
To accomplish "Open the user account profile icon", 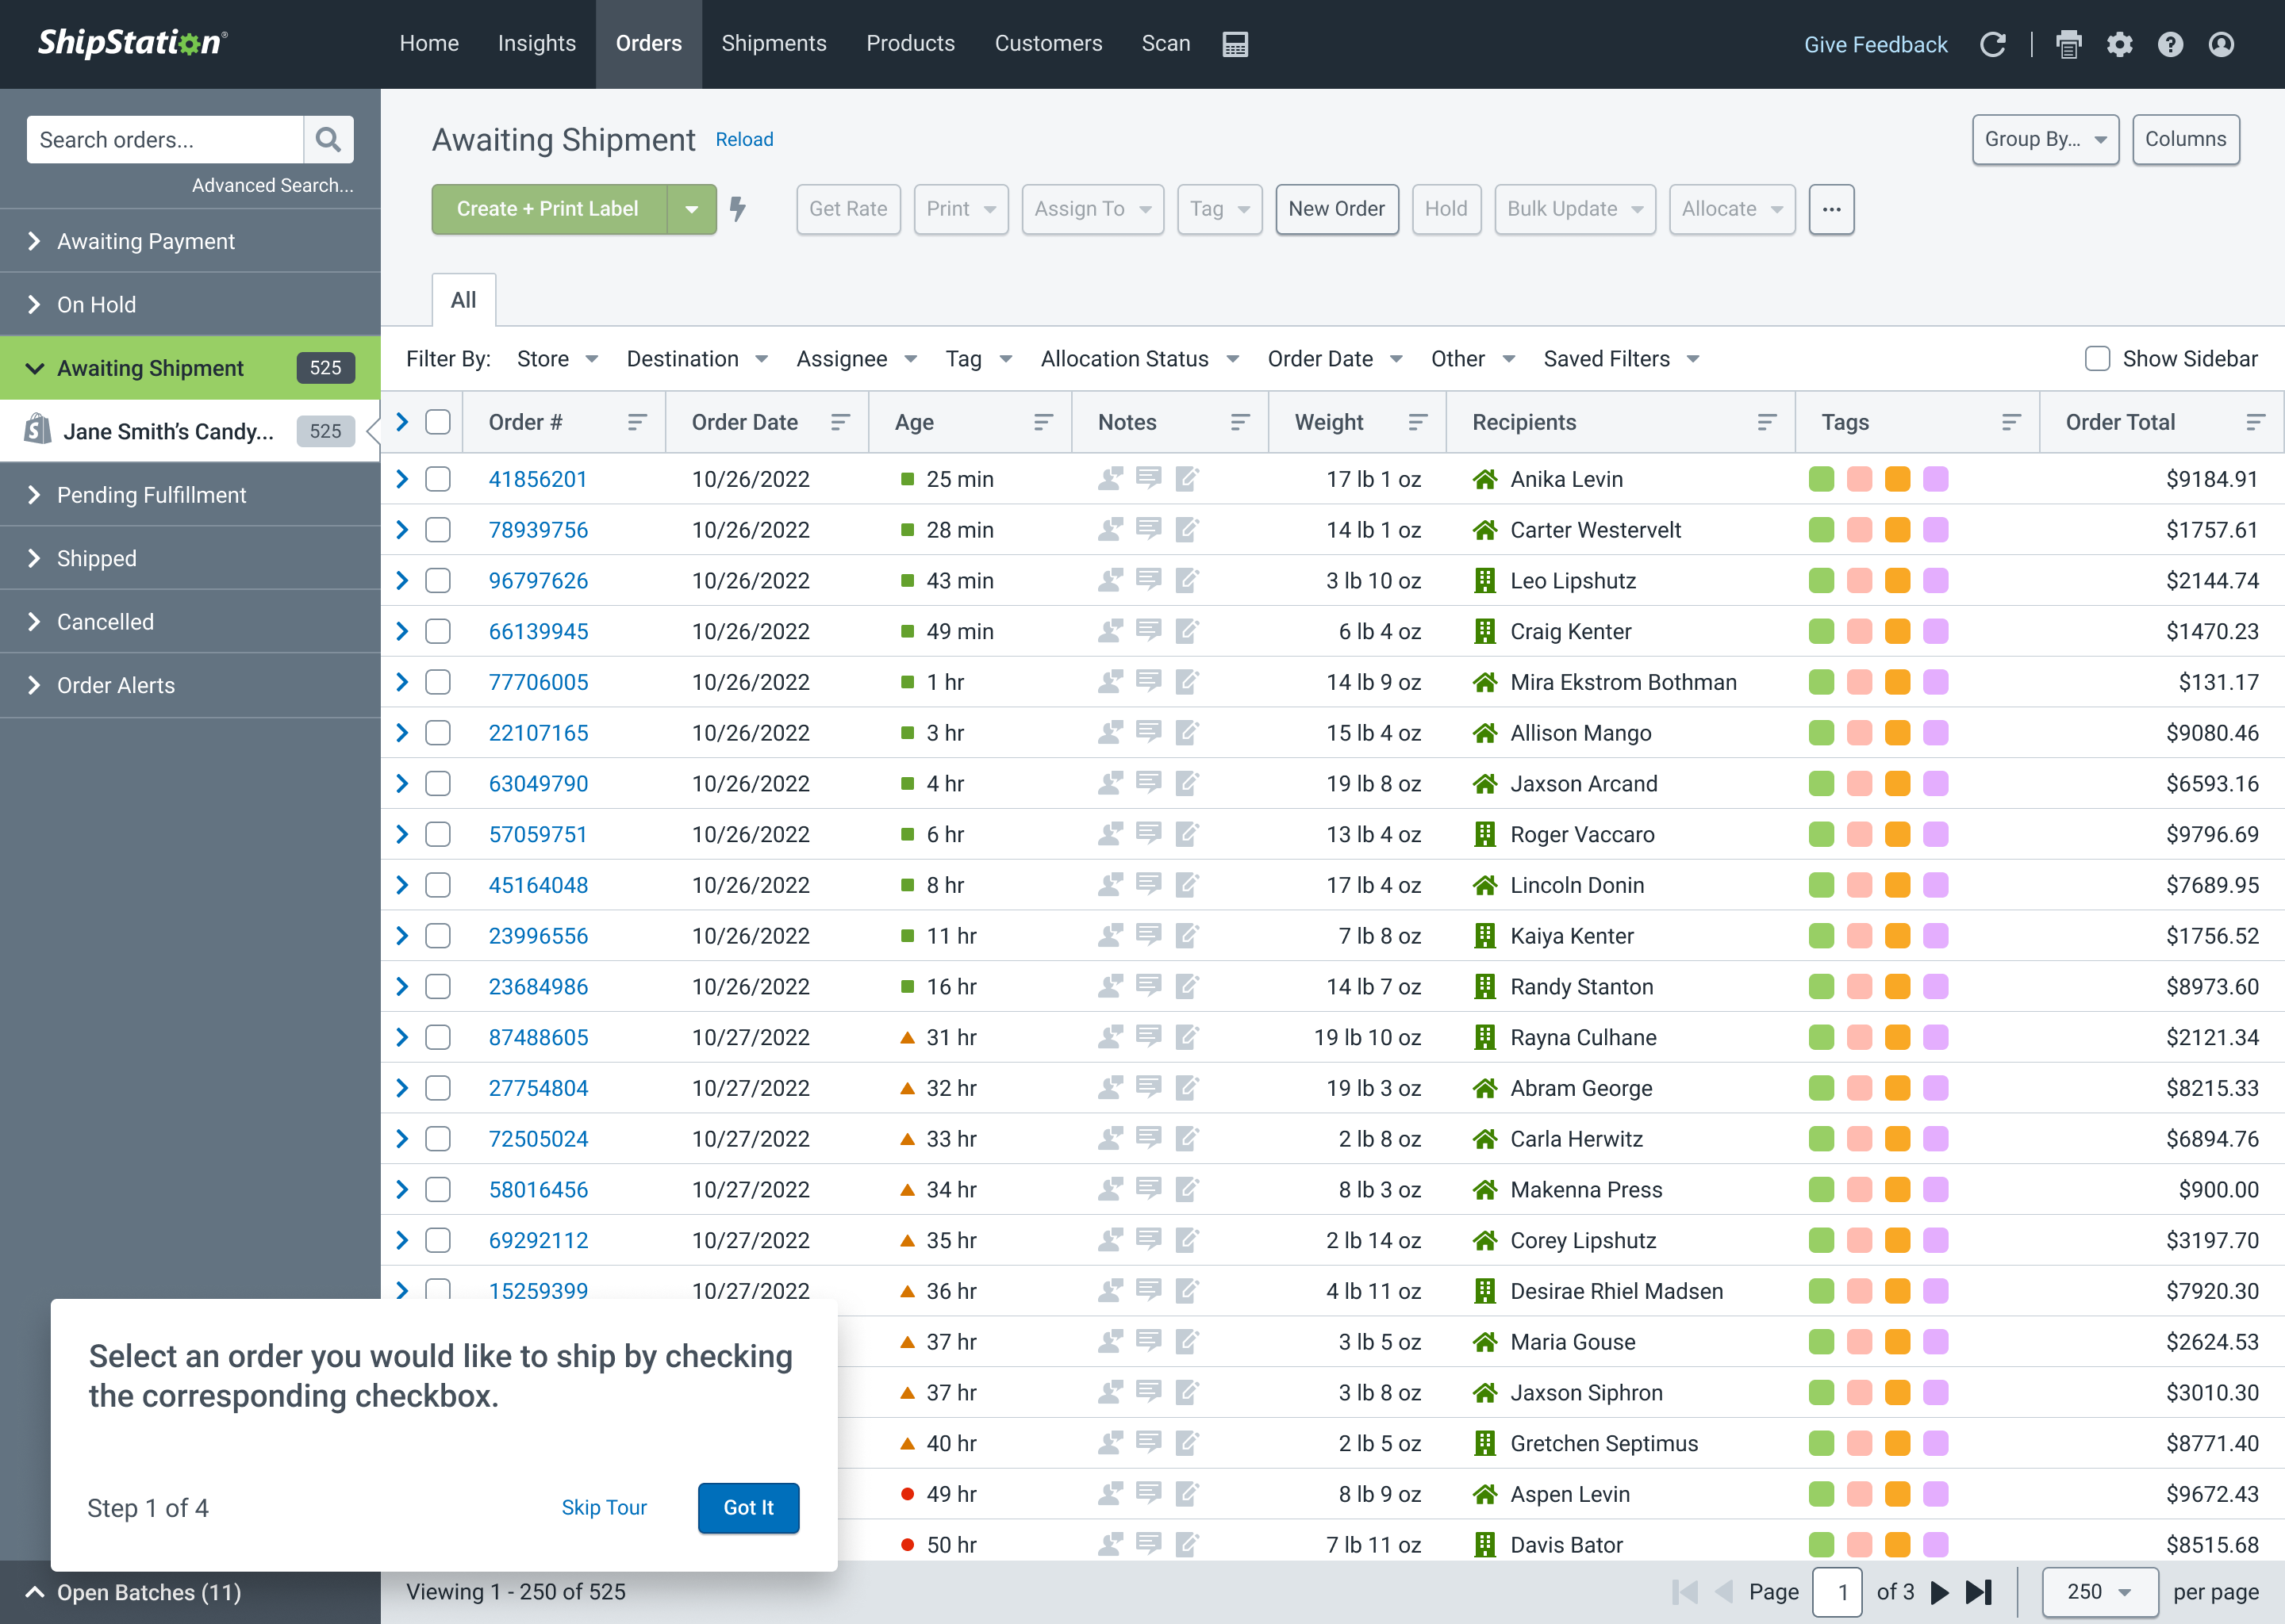I will (x=2221, y=44).
